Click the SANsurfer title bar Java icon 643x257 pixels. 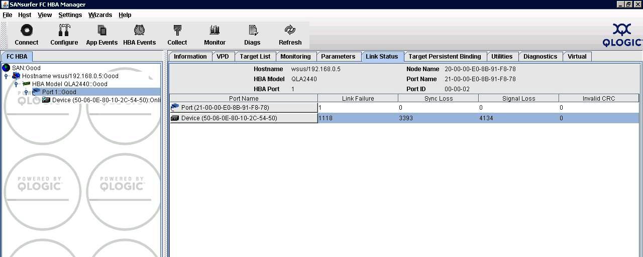[x=5, y=4]
